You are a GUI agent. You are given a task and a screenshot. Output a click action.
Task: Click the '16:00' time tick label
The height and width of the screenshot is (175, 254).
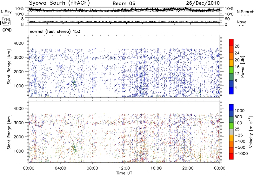coord(156,168)
